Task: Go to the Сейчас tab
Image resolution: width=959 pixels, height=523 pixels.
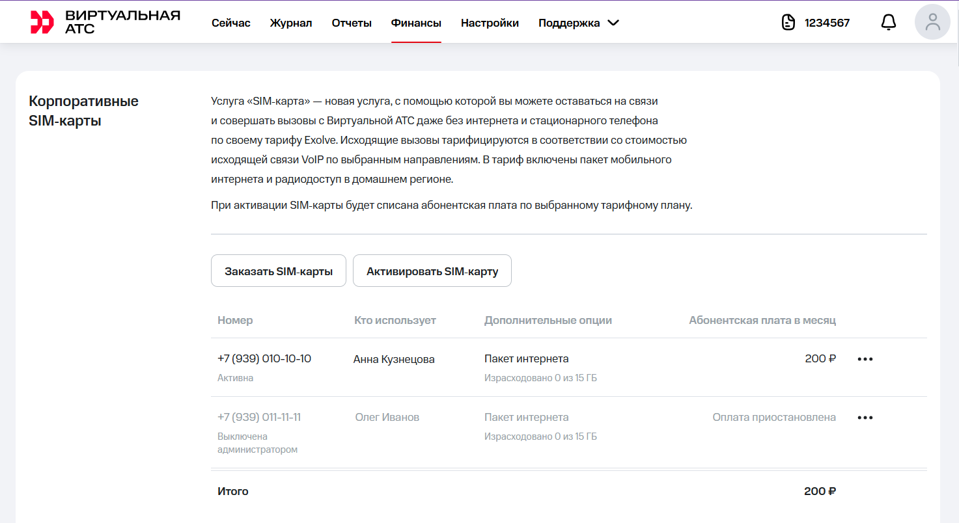Action: click(x=230, y=23)
